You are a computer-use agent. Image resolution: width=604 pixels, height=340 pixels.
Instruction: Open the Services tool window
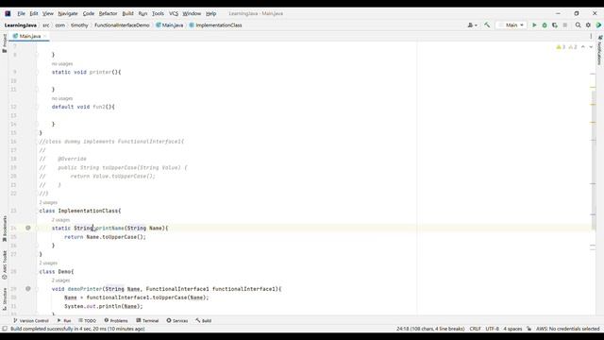pos(177,320)
